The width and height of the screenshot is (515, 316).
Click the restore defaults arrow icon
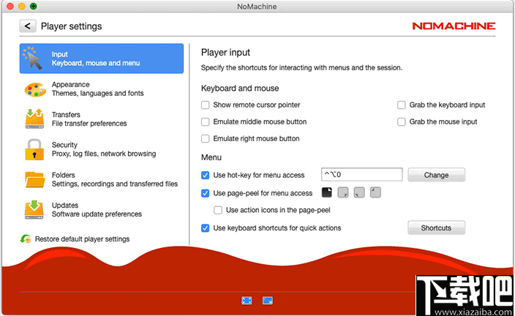click(26, 238)
